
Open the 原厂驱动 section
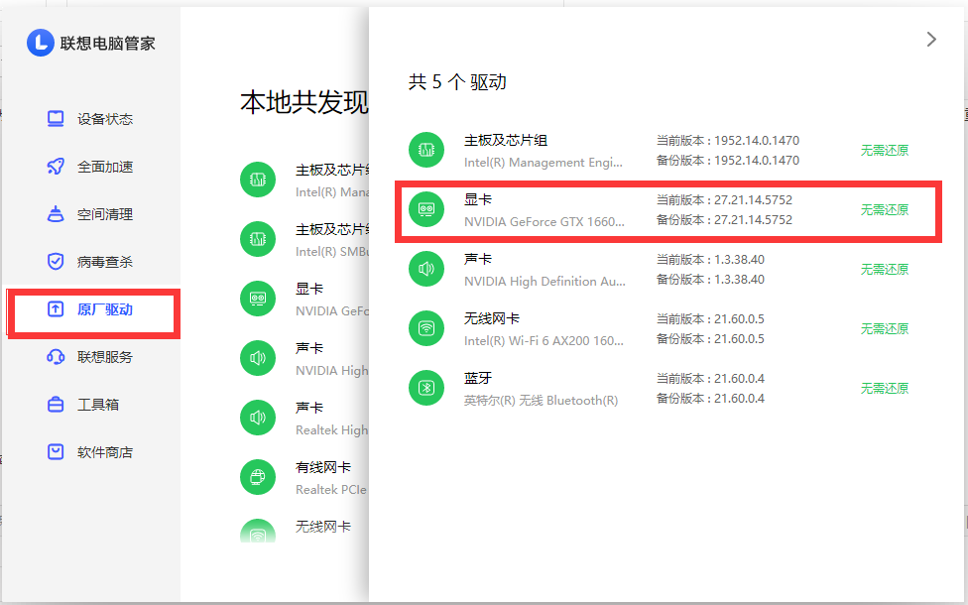(93, 309)
